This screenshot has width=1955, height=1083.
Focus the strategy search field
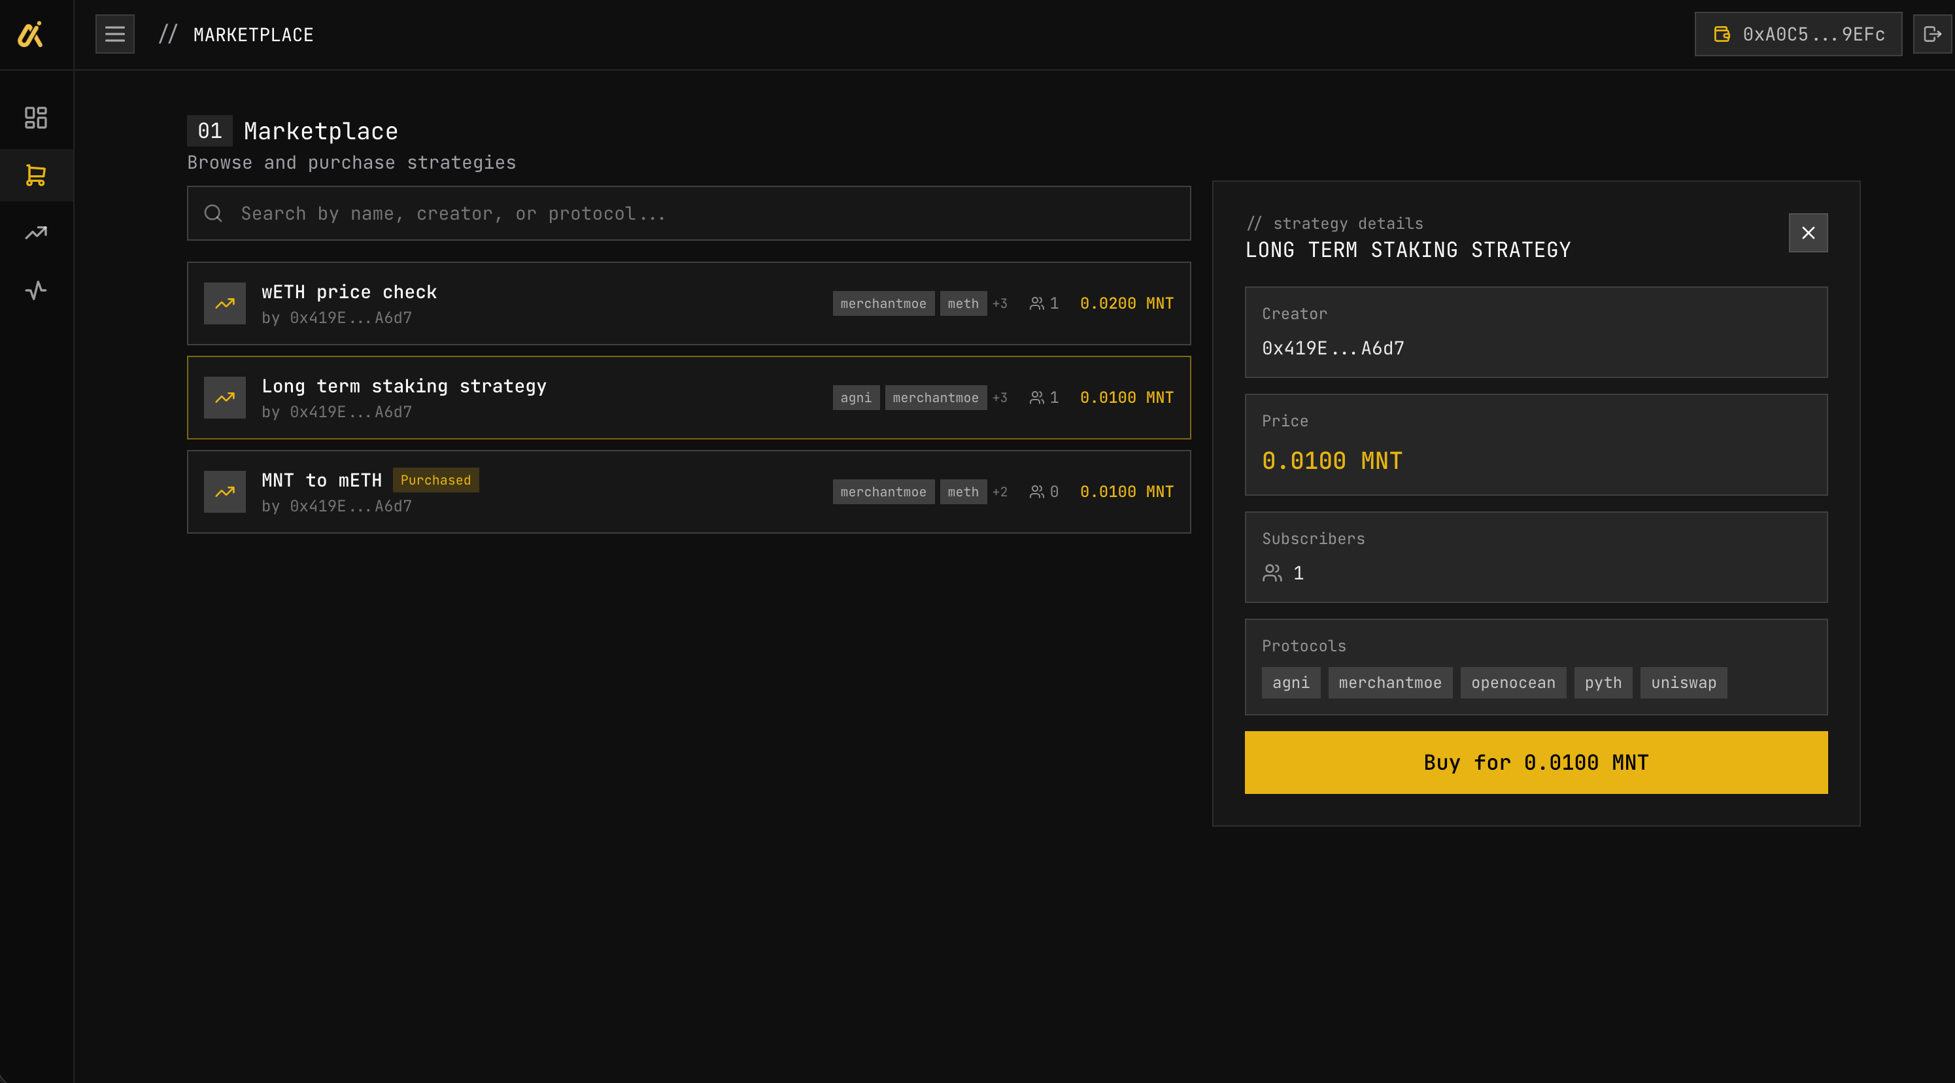(x=688, y=213)
